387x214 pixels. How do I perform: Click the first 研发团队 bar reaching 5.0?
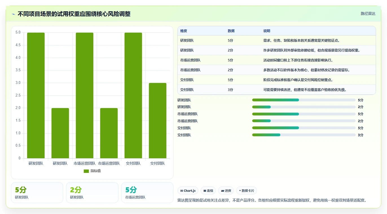[x=36, y=95]
